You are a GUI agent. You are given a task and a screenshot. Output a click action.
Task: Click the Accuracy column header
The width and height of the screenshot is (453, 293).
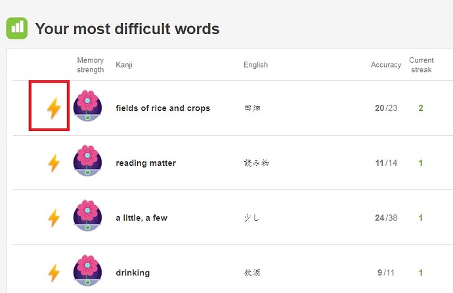coord(386,65)
